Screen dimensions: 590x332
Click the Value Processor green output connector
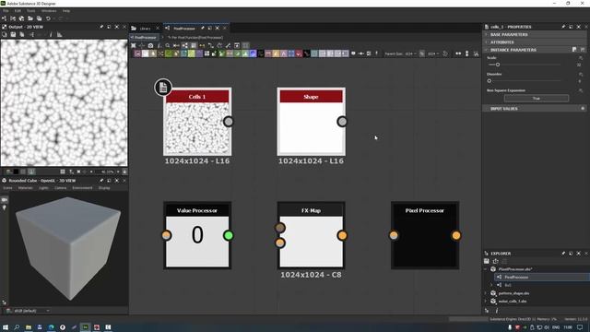click(x=228, y=236)
